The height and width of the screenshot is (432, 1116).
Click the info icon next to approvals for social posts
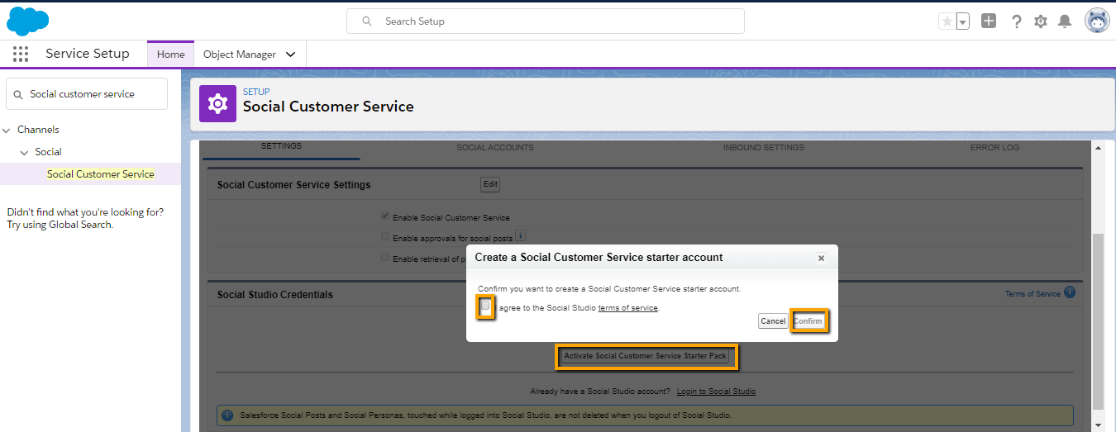tap(521, 236)
